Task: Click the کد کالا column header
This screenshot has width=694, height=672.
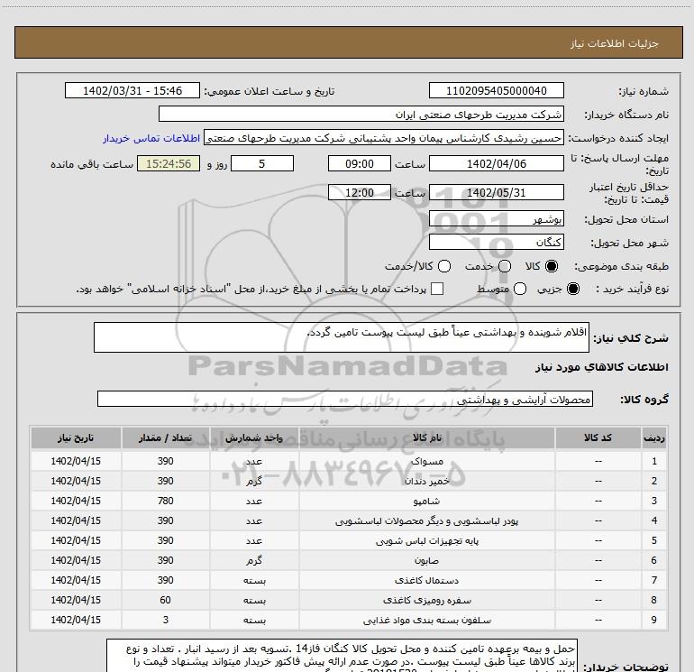Action: [598, 438]
